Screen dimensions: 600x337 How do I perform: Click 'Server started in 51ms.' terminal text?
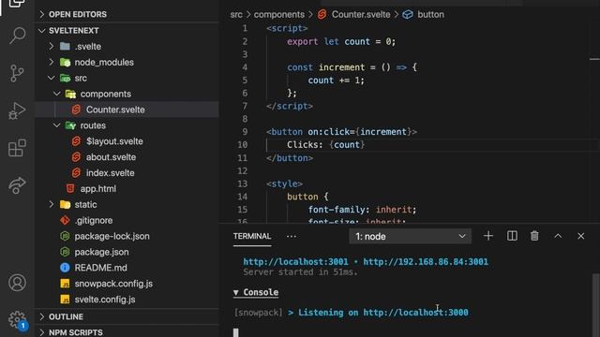pyautogui.click(x=300, y=272)
